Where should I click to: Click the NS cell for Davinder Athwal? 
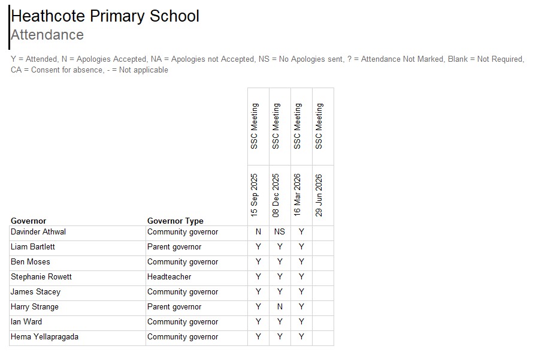(280, 232)
